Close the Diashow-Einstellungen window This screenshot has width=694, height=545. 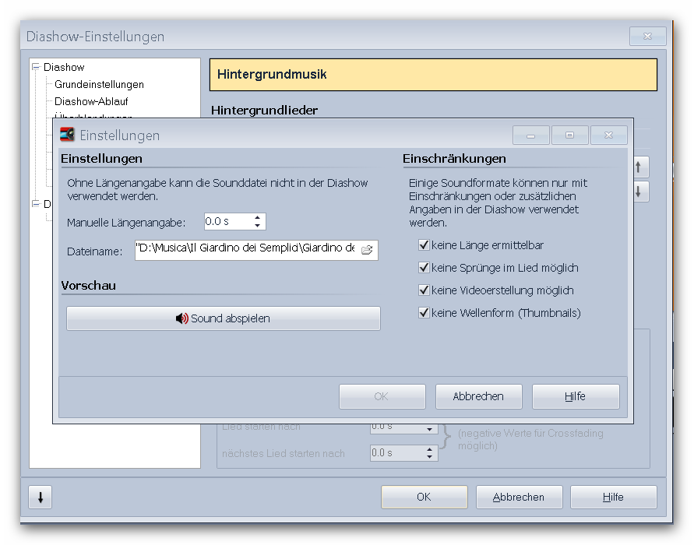click(647, 37)
